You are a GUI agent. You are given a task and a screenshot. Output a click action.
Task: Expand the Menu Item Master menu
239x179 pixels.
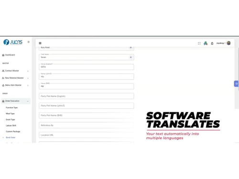tap(15, 85)
